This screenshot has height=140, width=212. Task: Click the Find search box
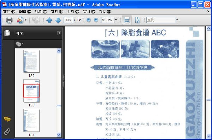tap(161, 20)
